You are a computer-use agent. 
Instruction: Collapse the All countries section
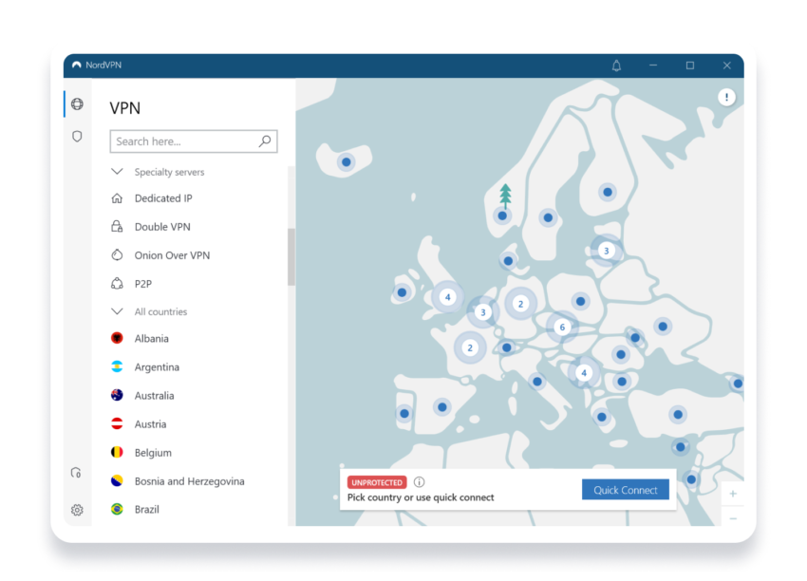(118, 311)
